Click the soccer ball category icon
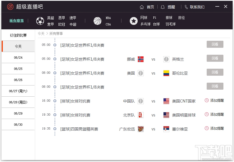 (40, 21)
